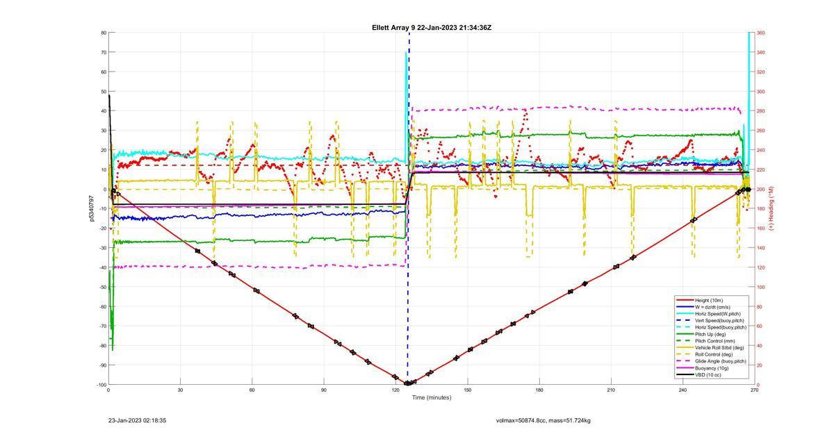Click the left axis tick label -70
This screenshot has height=432, width=834.
tap(102, 326)
